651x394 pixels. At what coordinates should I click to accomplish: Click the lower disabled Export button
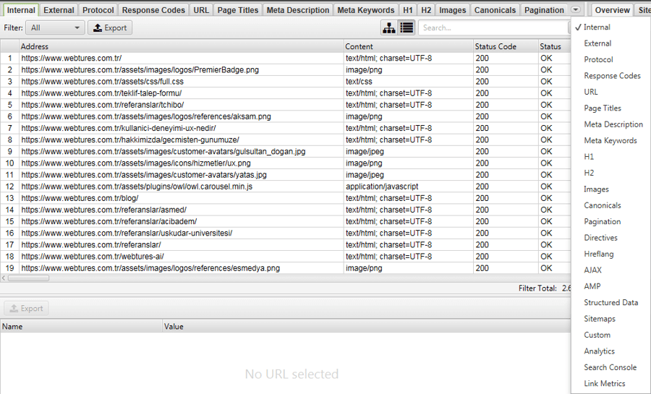coord(26,308)
